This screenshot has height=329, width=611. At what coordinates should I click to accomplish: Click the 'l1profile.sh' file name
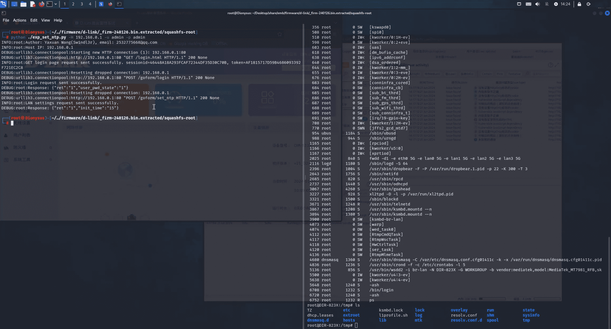tap(393, 315)
